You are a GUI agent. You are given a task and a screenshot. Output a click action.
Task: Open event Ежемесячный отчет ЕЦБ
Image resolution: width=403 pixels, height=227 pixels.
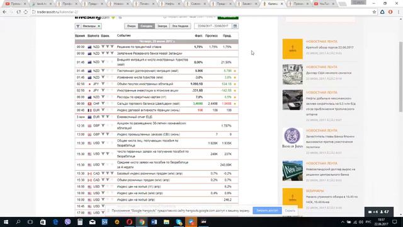point(134,117)
